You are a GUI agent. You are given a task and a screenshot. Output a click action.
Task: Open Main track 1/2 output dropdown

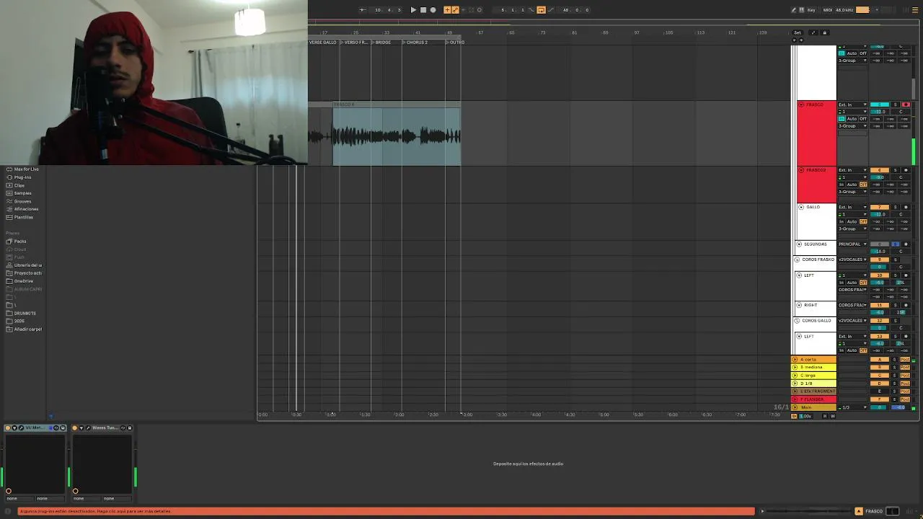(852, 407)
